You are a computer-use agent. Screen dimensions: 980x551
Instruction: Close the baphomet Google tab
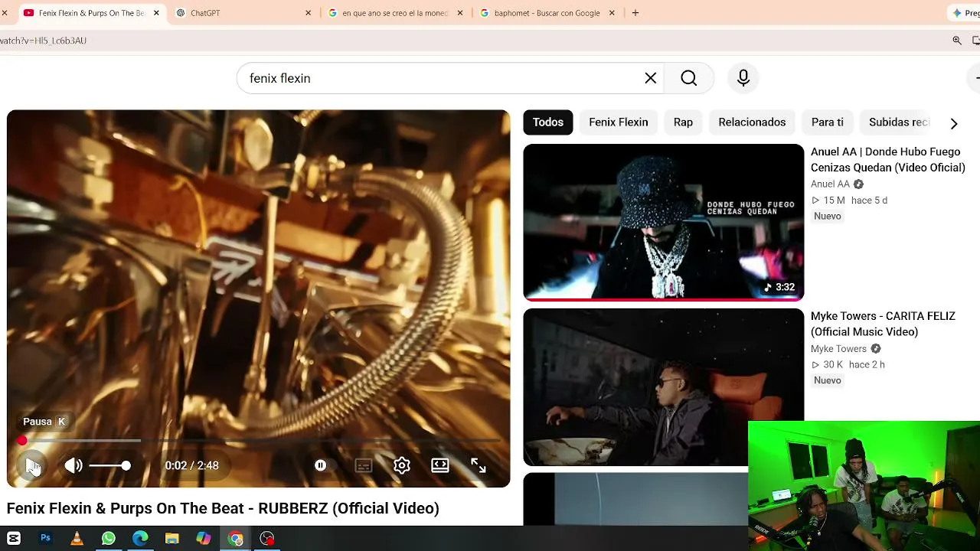612,13
